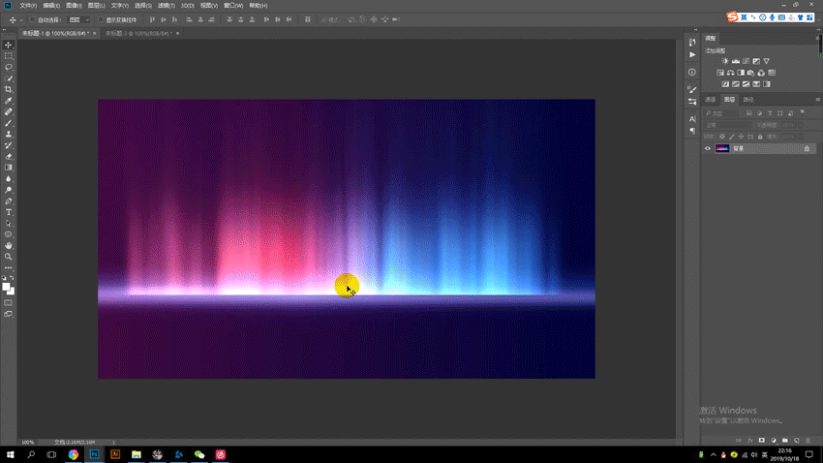Screen dimensions: 823x463
Task: Open the Adjustments panel menu
Action: coord(818,38)
